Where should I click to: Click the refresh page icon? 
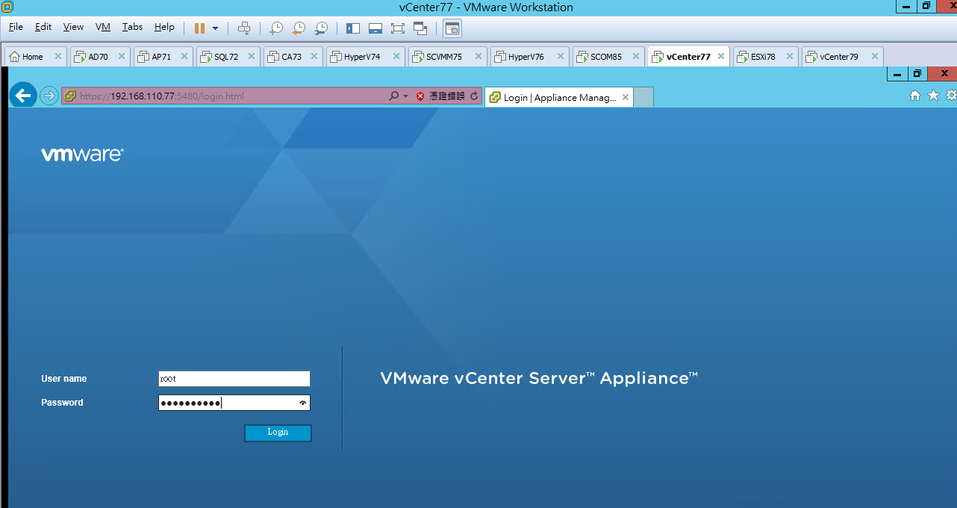click(x=474, y=96)
